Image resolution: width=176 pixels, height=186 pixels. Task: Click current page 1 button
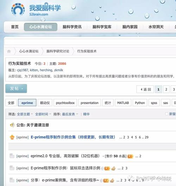pyautogui.click(x=158, y=89)
